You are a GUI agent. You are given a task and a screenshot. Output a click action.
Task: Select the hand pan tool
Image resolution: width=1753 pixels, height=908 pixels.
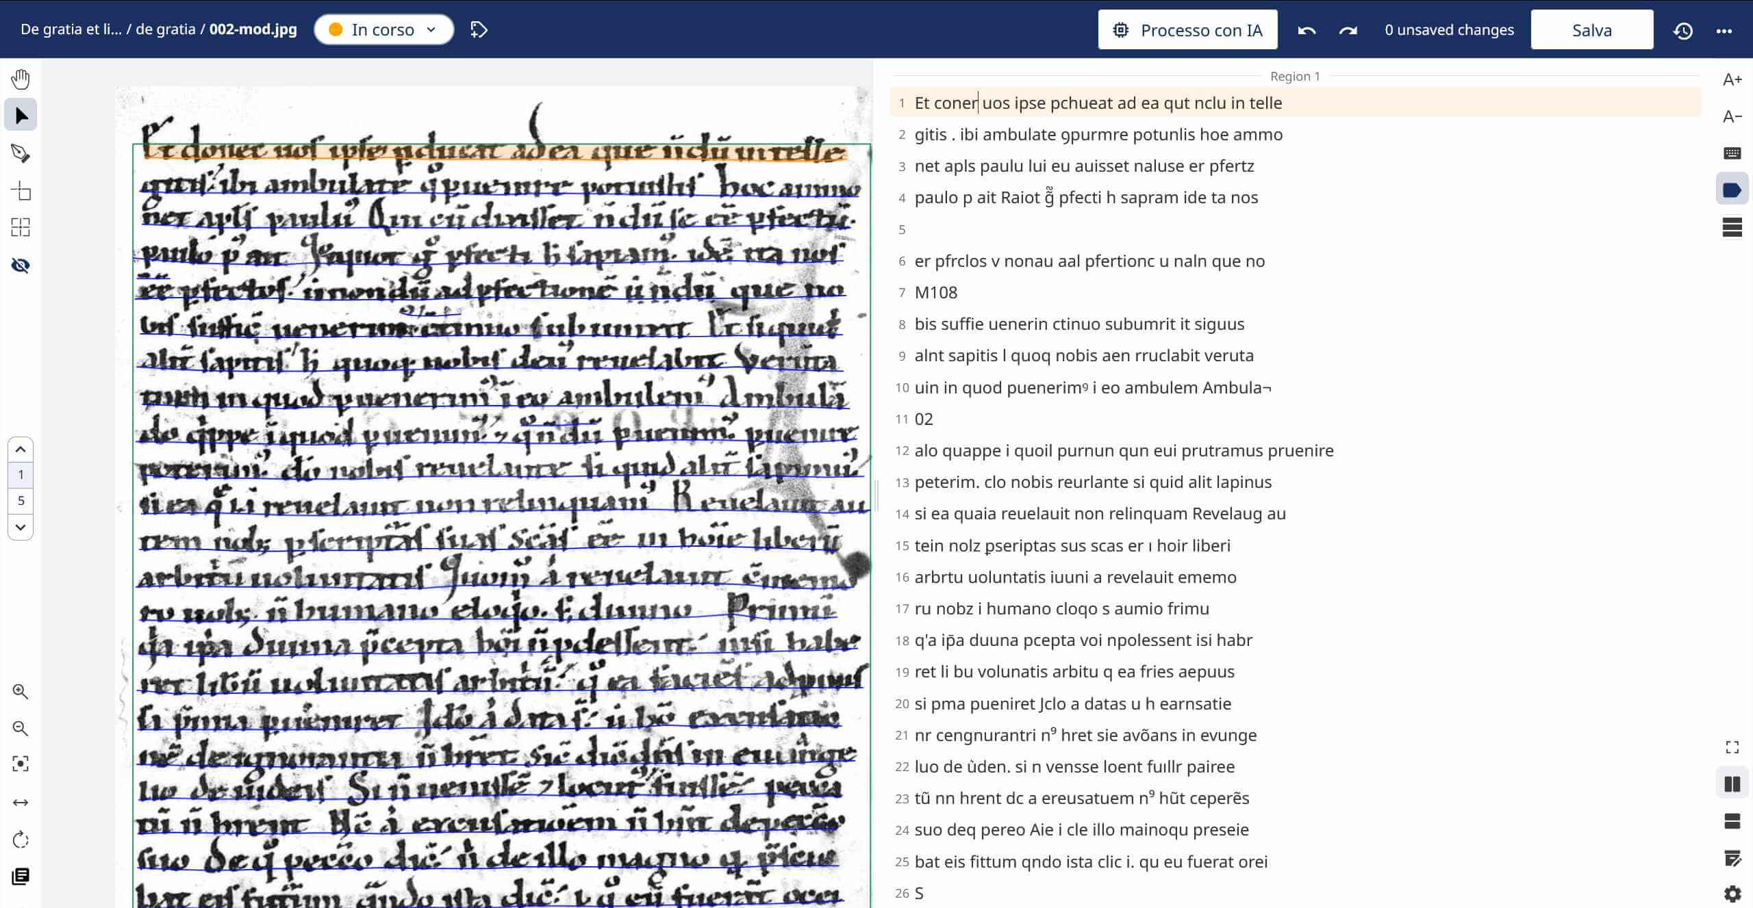pyautogui.click(x=21, y=79)
